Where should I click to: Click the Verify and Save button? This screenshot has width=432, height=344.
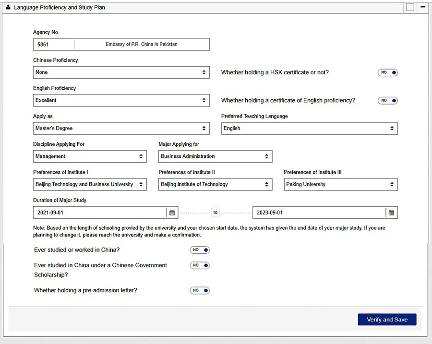[387, 320]
